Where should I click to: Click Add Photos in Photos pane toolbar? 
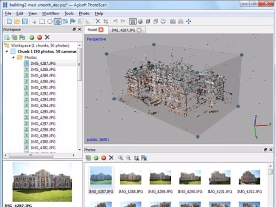click(x=88, y=158)
